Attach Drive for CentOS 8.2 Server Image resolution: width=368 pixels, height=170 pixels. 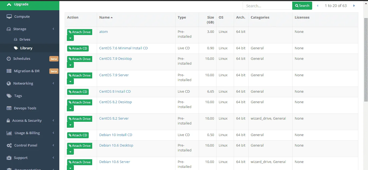[80, 119]
